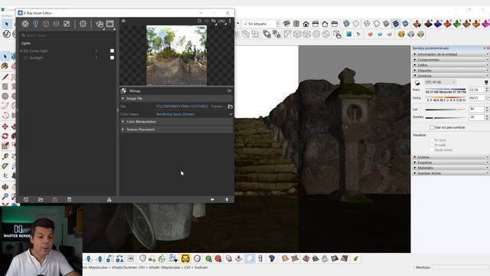
Task: Enable 'Usar sol para sombras' checkbox
Action: coord(432,127)
